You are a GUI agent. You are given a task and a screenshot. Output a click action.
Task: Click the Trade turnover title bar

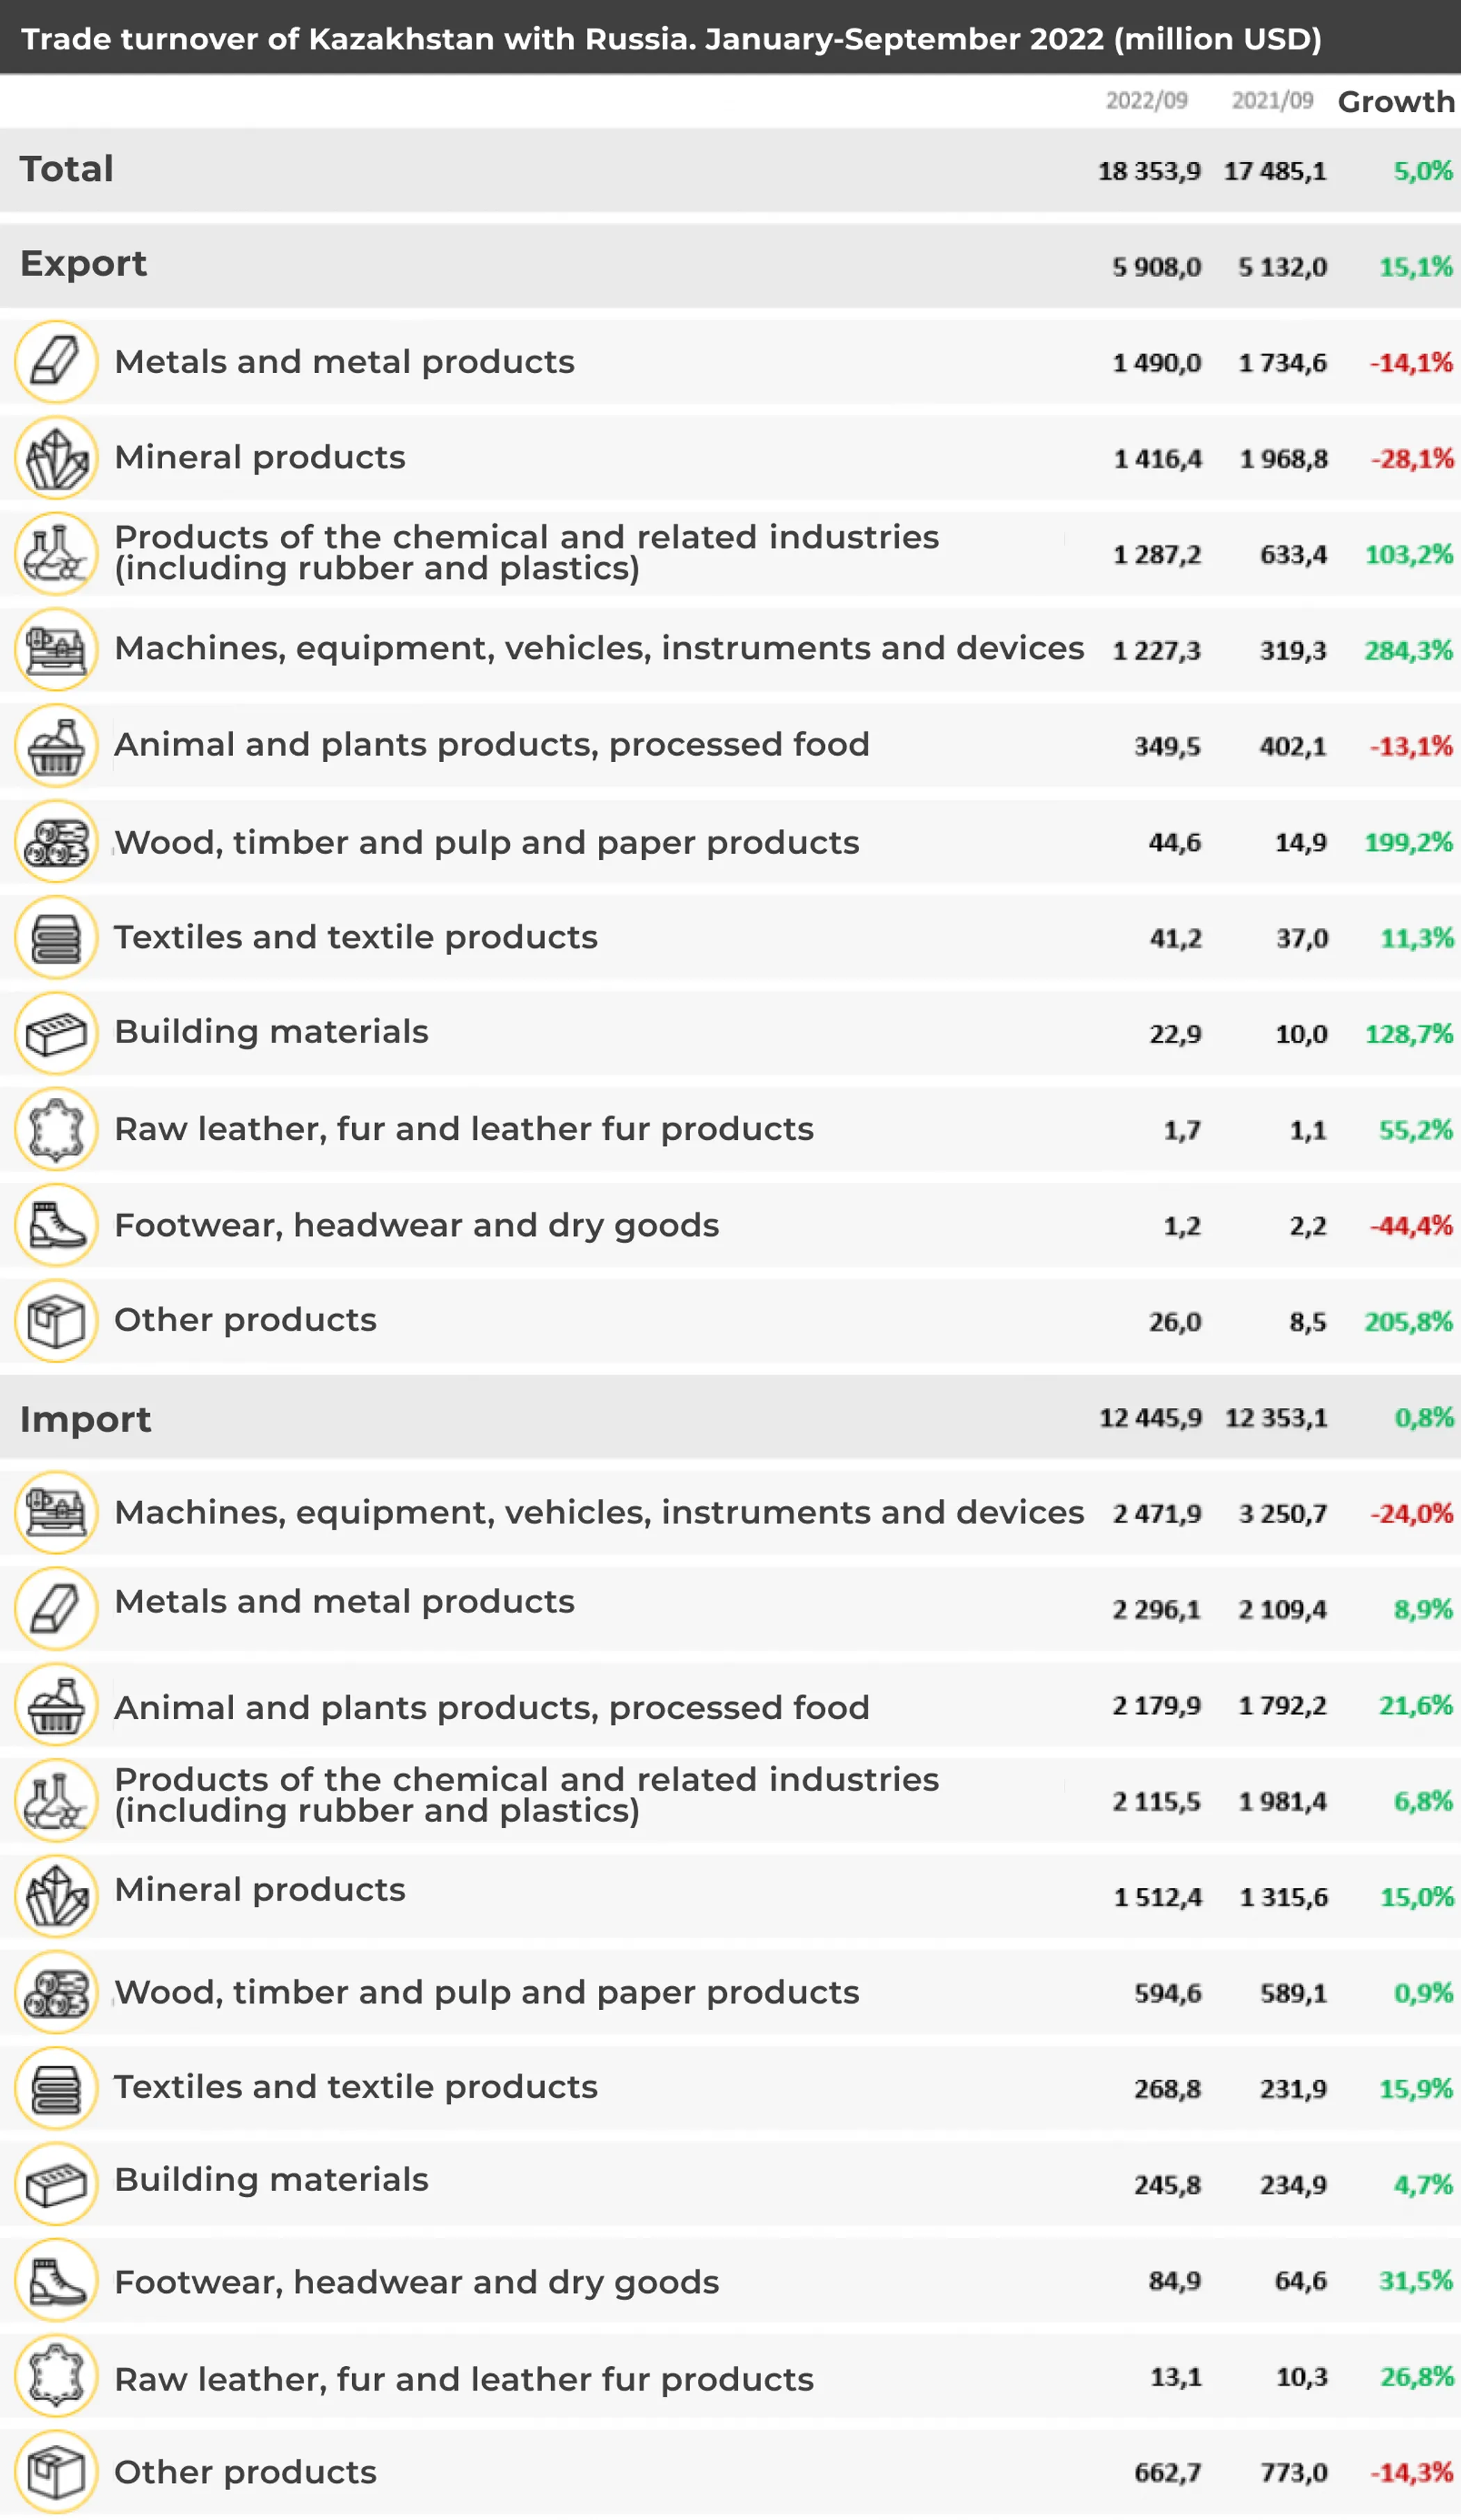pos(671,39)
